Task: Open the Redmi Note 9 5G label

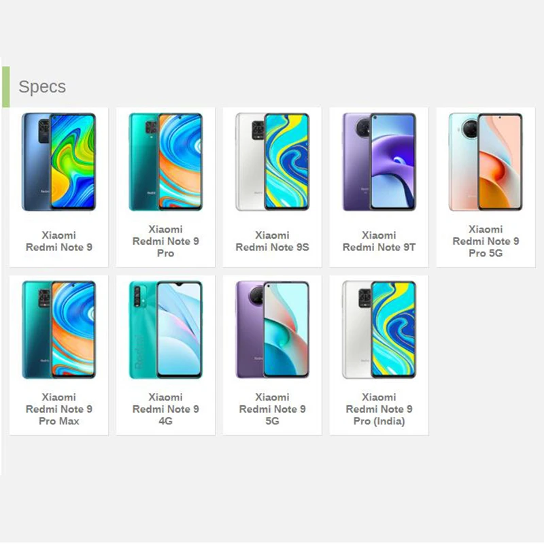Action: pyautogui.click(x=273, y=409)
